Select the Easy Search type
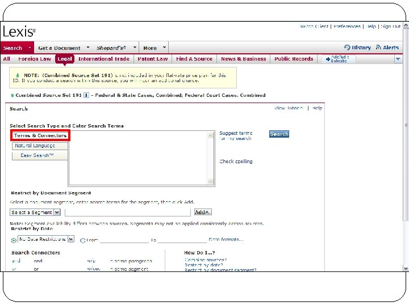 40,156
